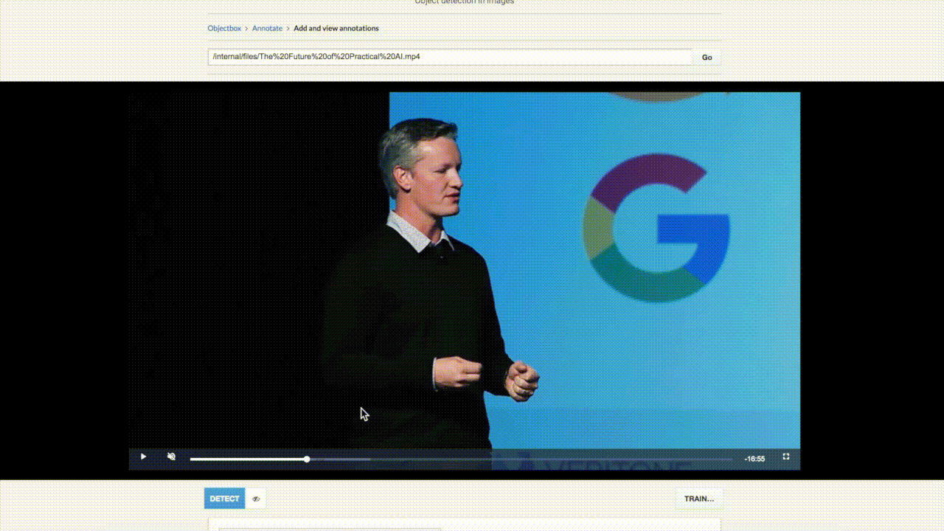This screenshot has width=944, height=531.
Task: Click the video remaining time -16:55
Action: coord(754,459)
